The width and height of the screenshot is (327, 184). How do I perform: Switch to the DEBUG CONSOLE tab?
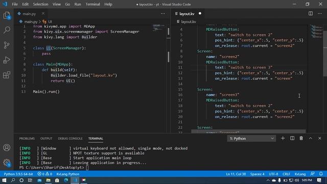point(70,139)
